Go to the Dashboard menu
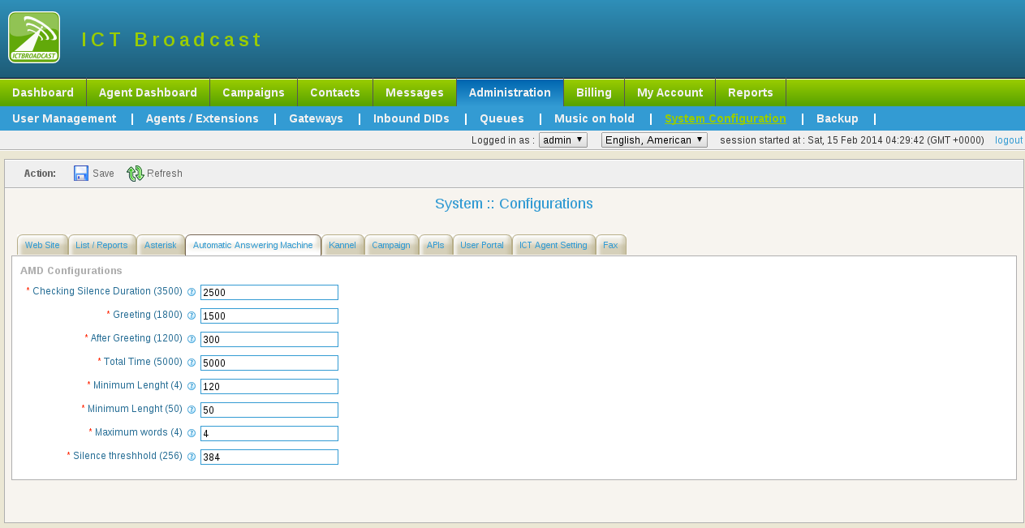 click(43, 92)
